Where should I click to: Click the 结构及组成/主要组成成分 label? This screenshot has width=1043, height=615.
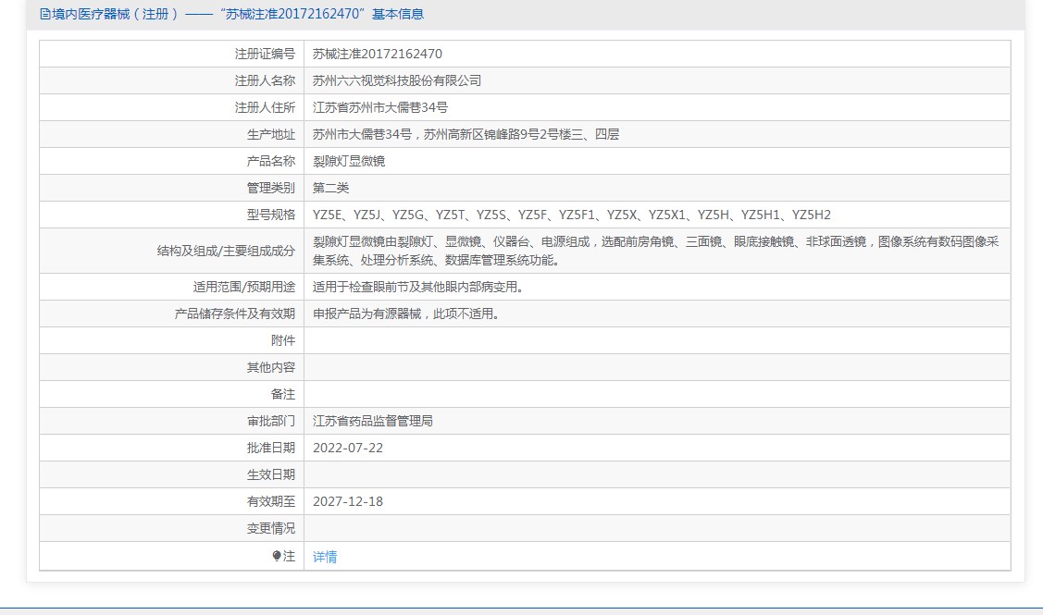pos(226,251)
